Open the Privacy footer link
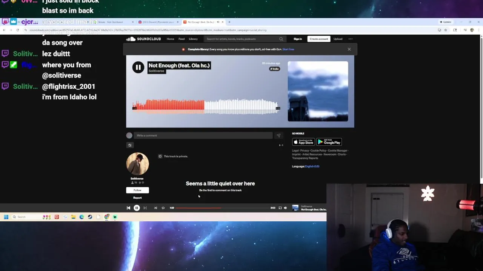This screenshot has width=483, height=271. point(305,151)
